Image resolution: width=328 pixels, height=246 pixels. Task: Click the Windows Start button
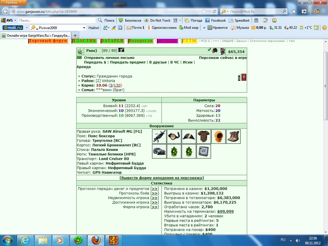8,240
